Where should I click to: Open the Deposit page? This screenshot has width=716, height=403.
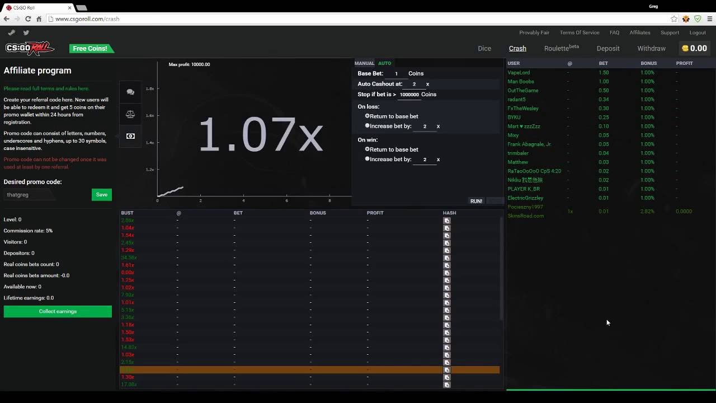tap(608, 48)
